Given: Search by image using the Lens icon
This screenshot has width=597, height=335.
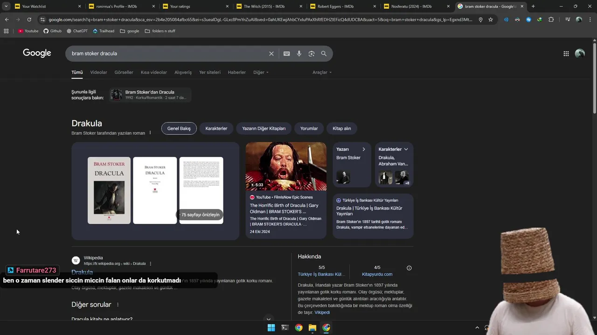Looking at the screenshot, I should pyautogui.click(x=312, y=54).
